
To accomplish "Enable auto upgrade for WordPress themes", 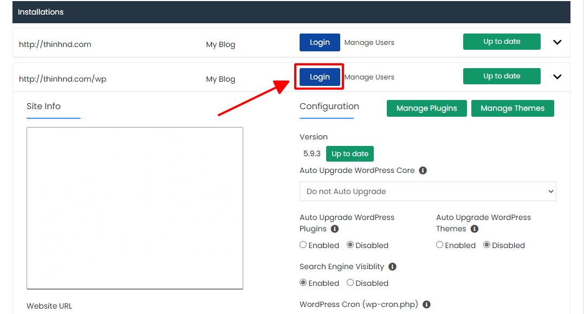I will 440,245.
